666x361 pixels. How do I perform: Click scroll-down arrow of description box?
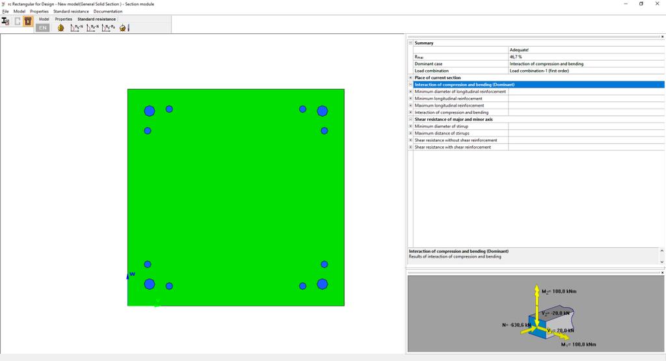coord(661,262)
